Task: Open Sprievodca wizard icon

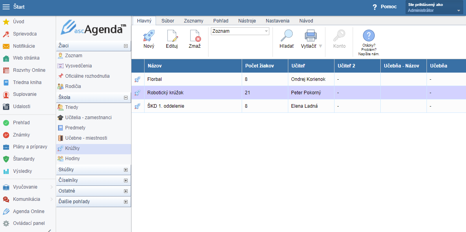Action: click(x=6, y=34)
